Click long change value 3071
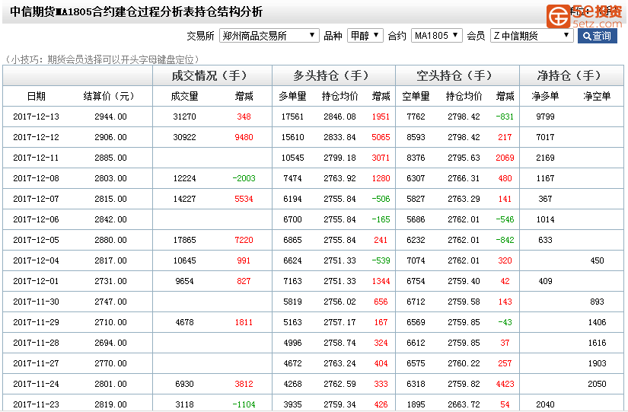628x412 pixels. (x=381, y=158)
